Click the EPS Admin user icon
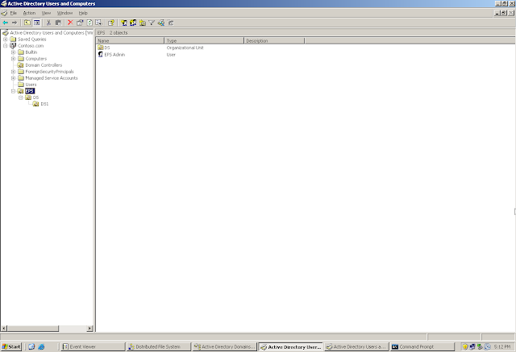Viewport: 516px width, 352px height. point(101,55)
